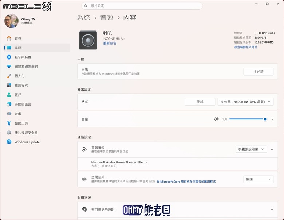Viewport: 284px width, 220px height.
Task: Click 檢查驅動程式更新 link
Action: [246, 47]
